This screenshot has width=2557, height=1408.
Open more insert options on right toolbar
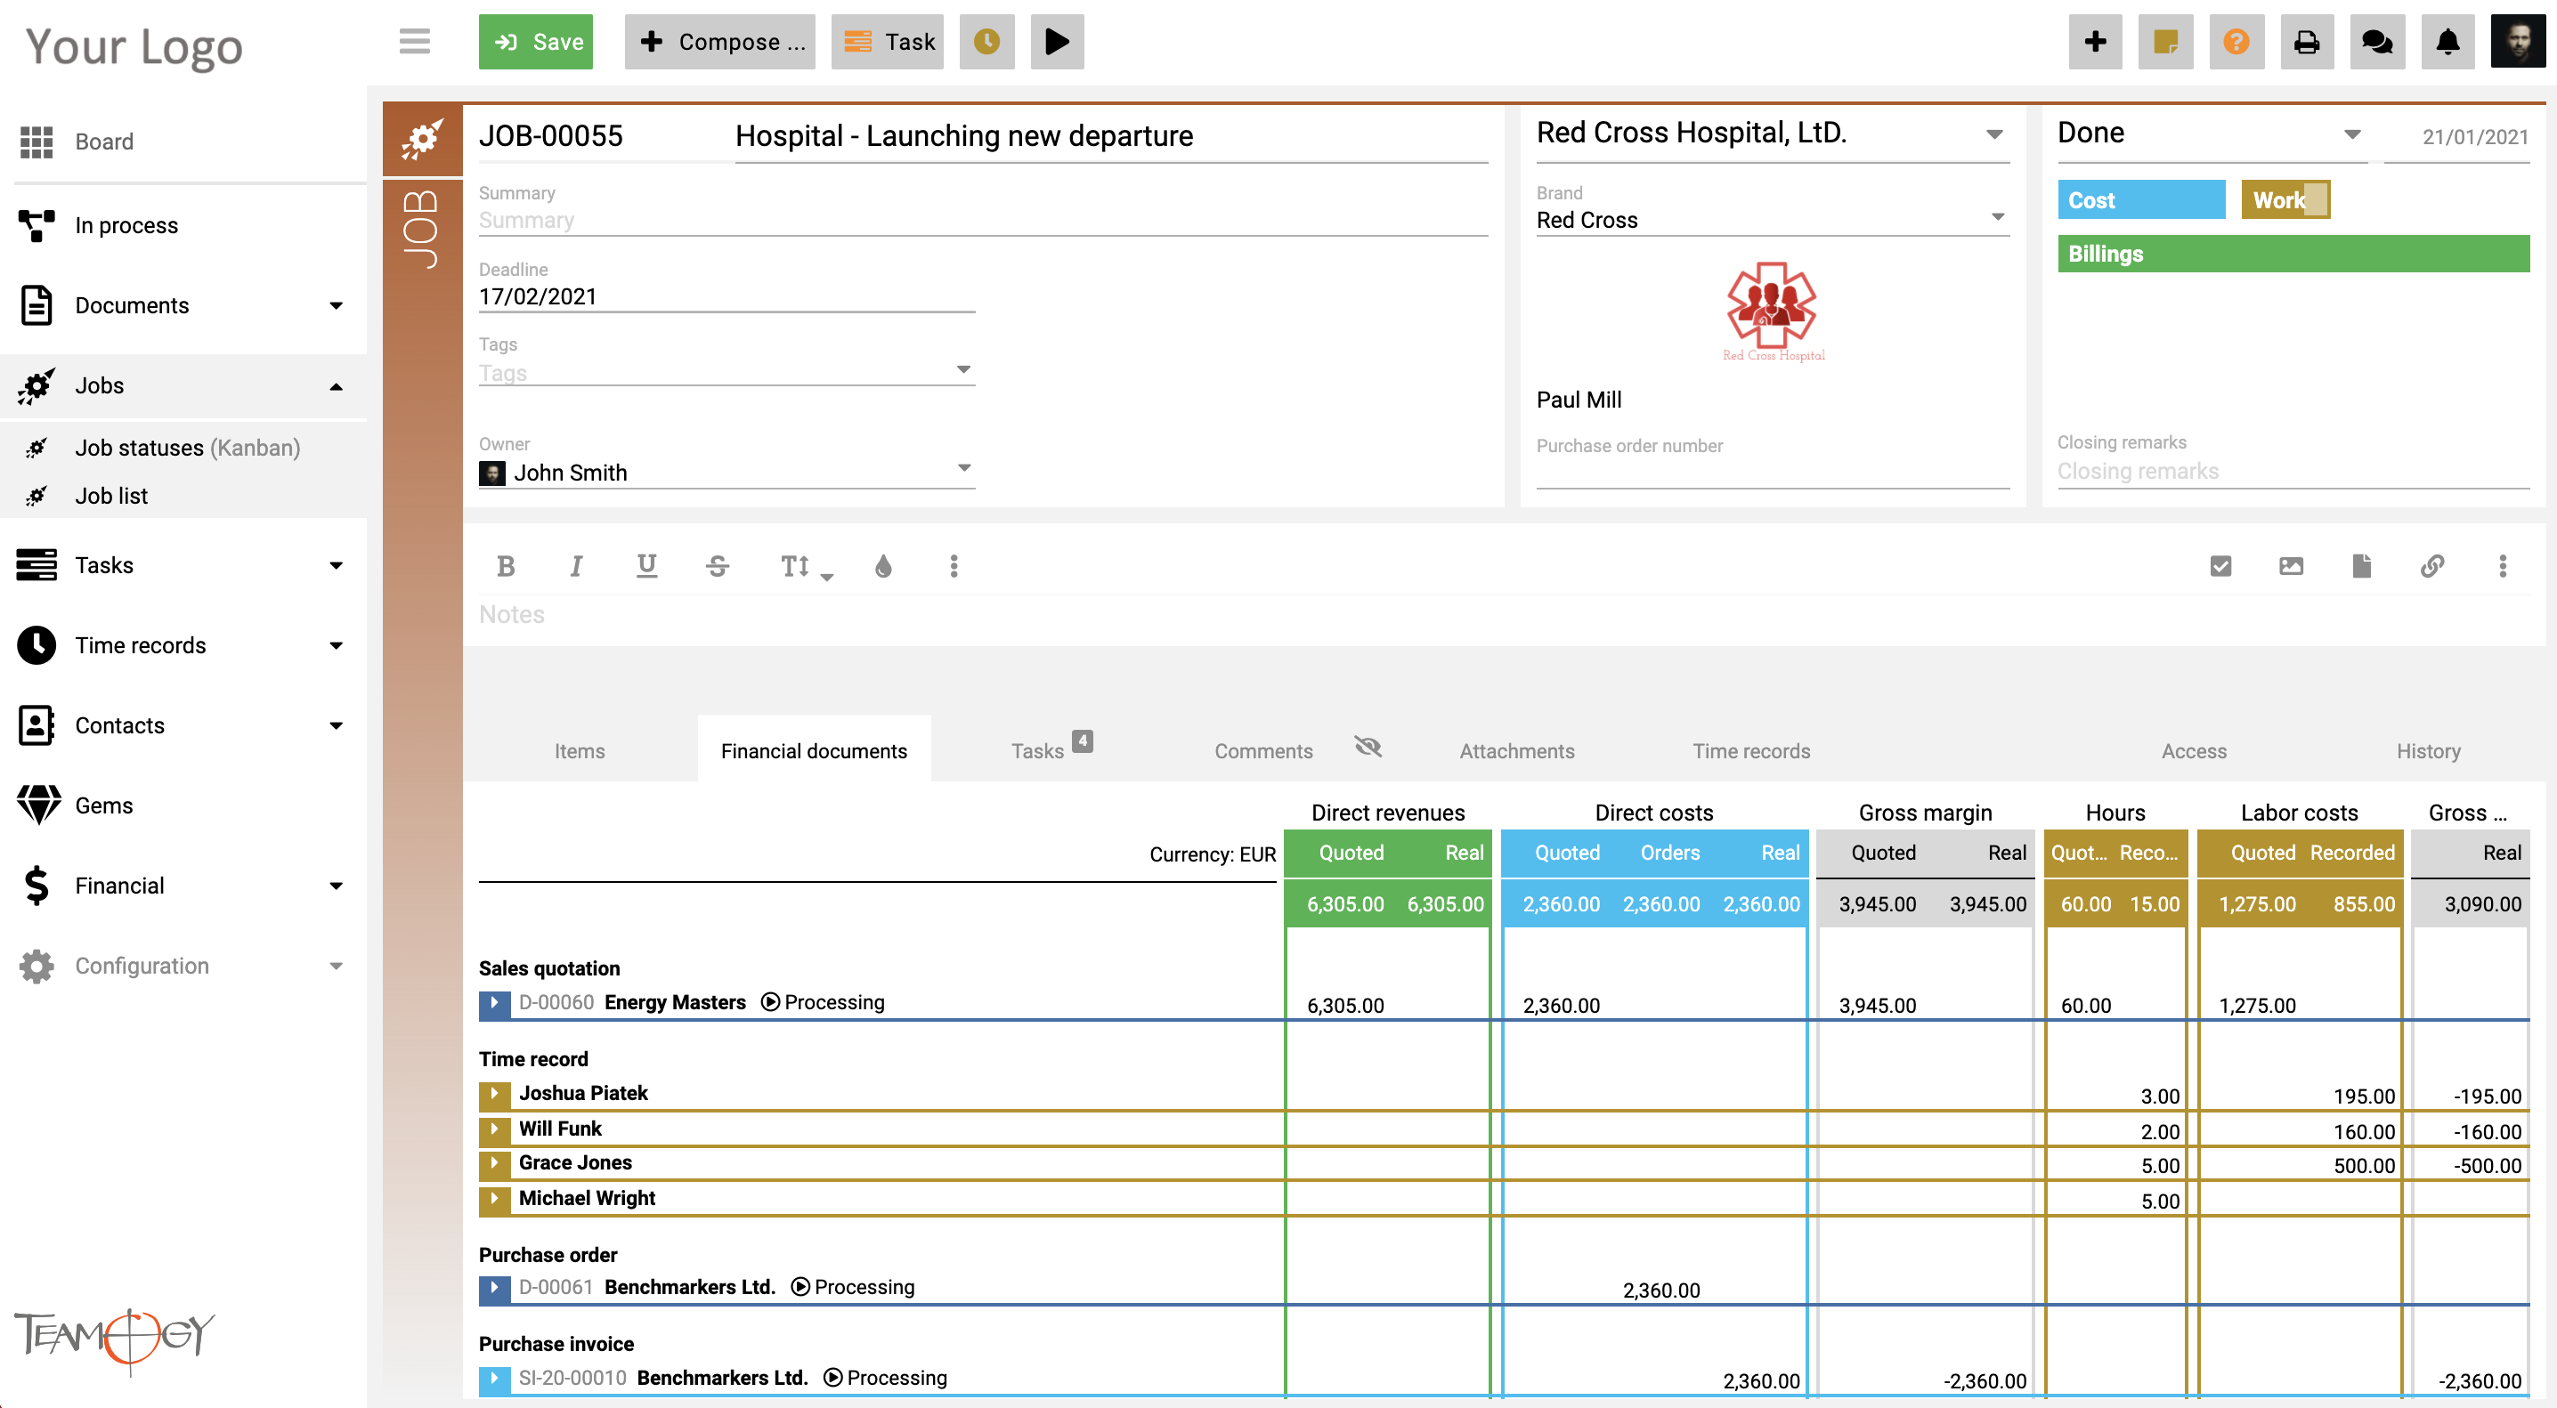tap(2503, 565)
